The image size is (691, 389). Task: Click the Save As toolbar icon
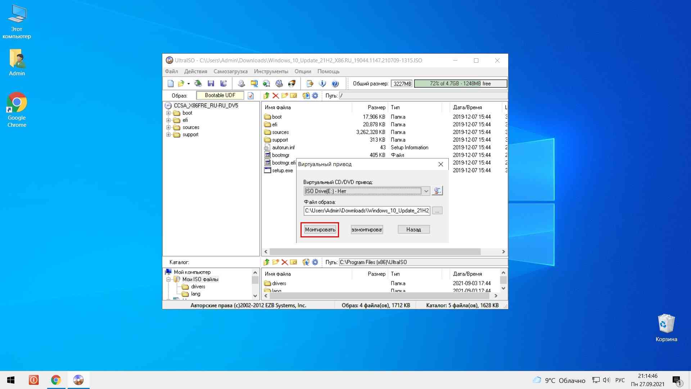tap(223, 84)
